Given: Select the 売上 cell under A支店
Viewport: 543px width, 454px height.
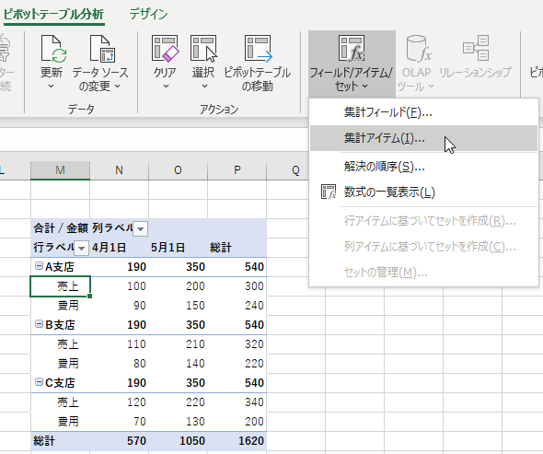Looking at the screenshot, I should click(60, 286).
